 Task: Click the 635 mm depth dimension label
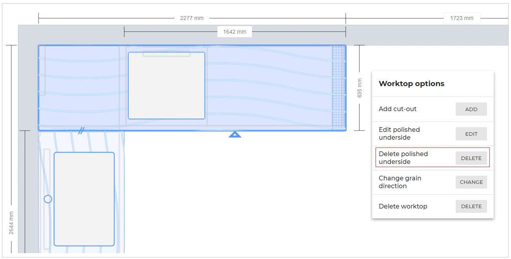(360, 88)
